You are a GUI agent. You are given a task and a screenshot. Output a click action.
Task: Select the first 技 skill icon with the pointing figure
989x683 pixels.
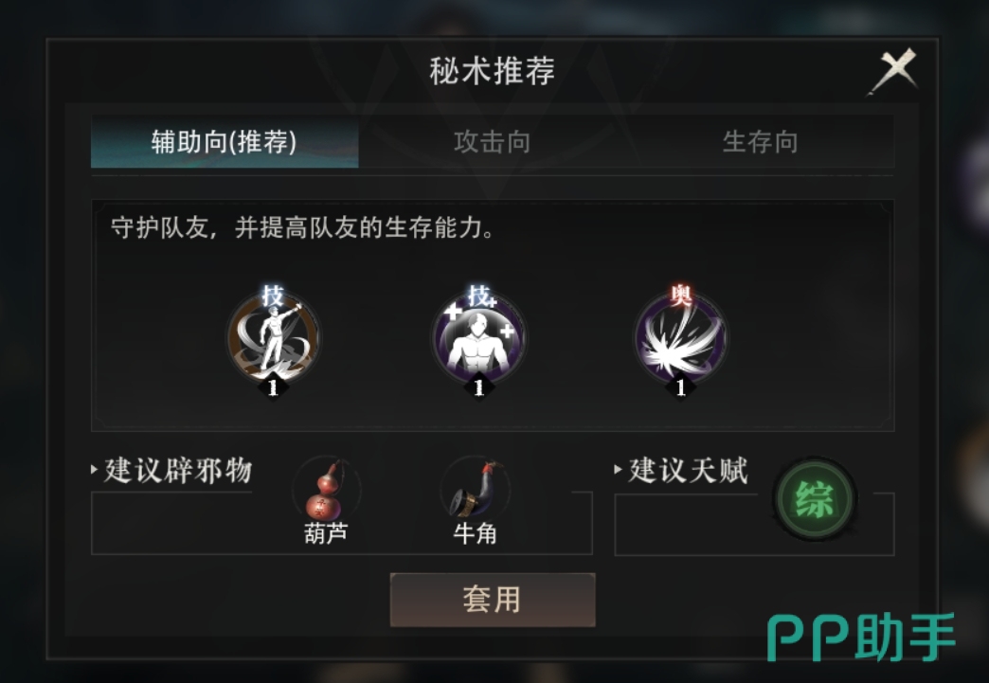coord(273,339)
